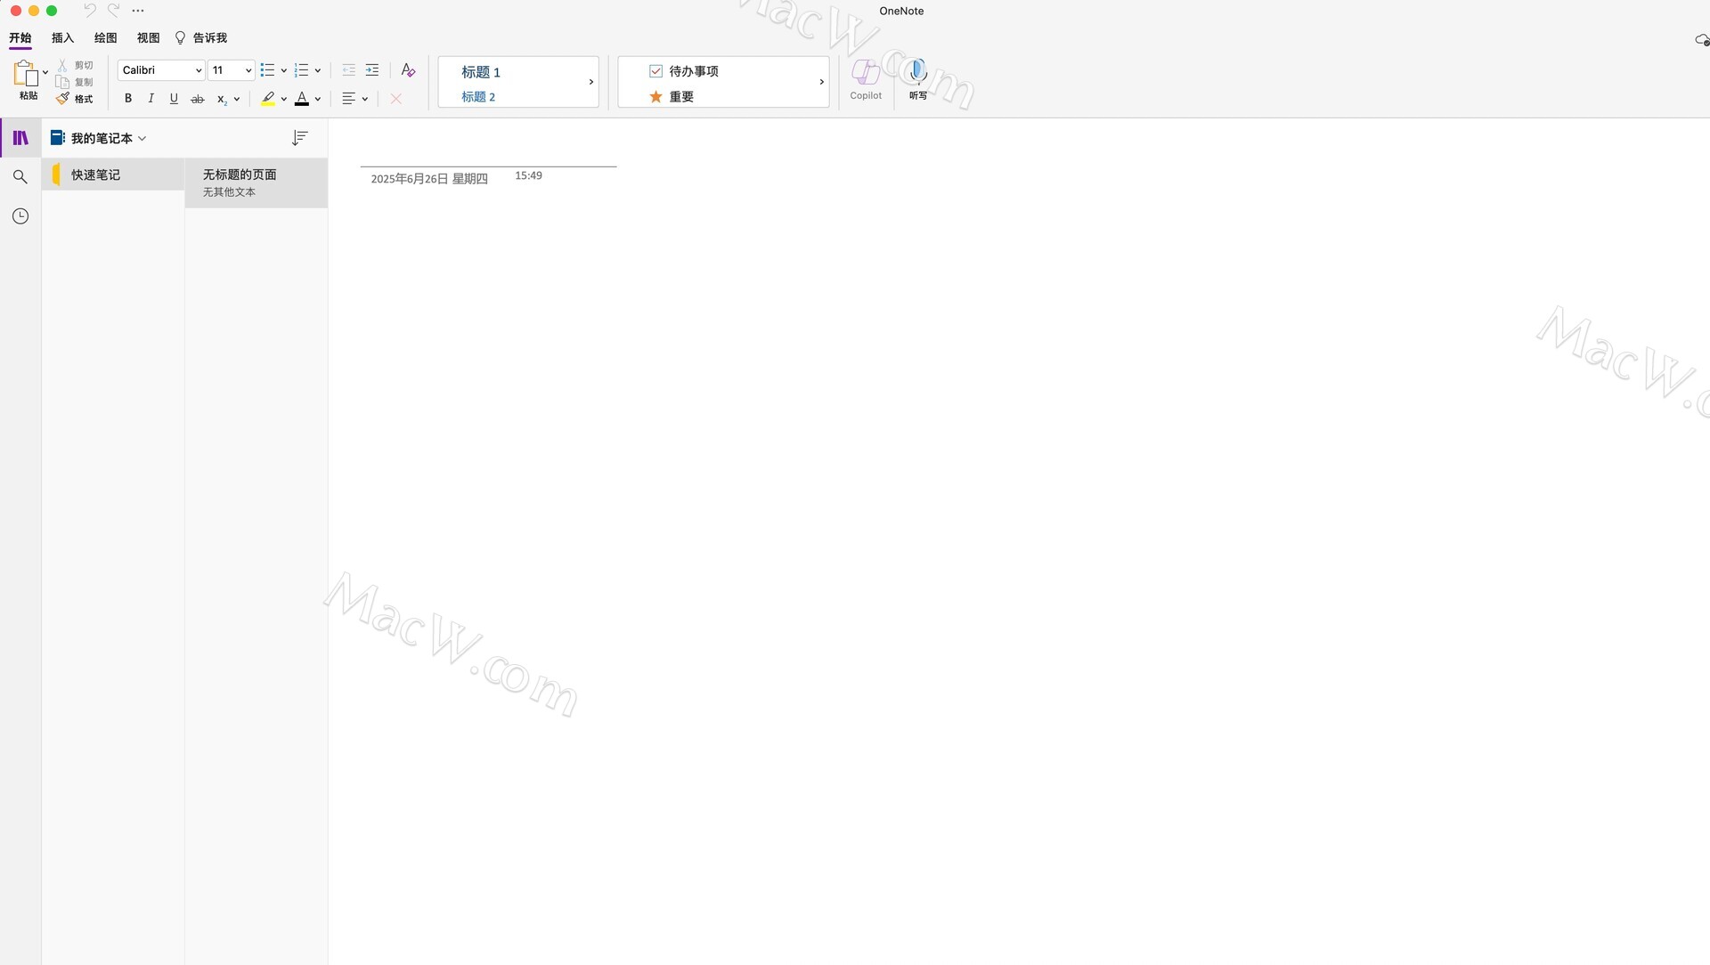This screenshot has height=965, width=1710.
Task: Toggle italic formatting
Action: [151, 99]
